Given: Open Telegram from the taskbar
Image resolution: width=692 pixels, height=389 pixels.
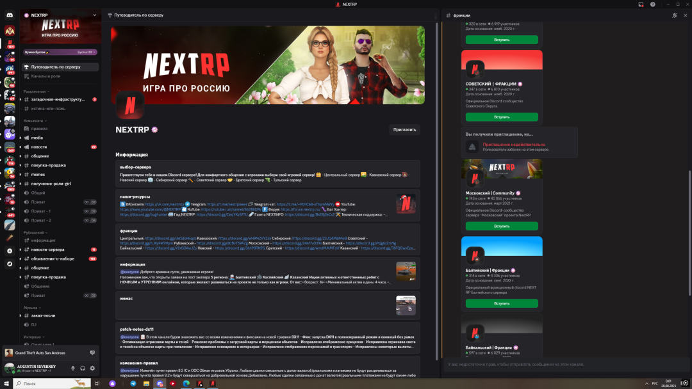Looking at the screenshot, I should click(x=133, y=384).
